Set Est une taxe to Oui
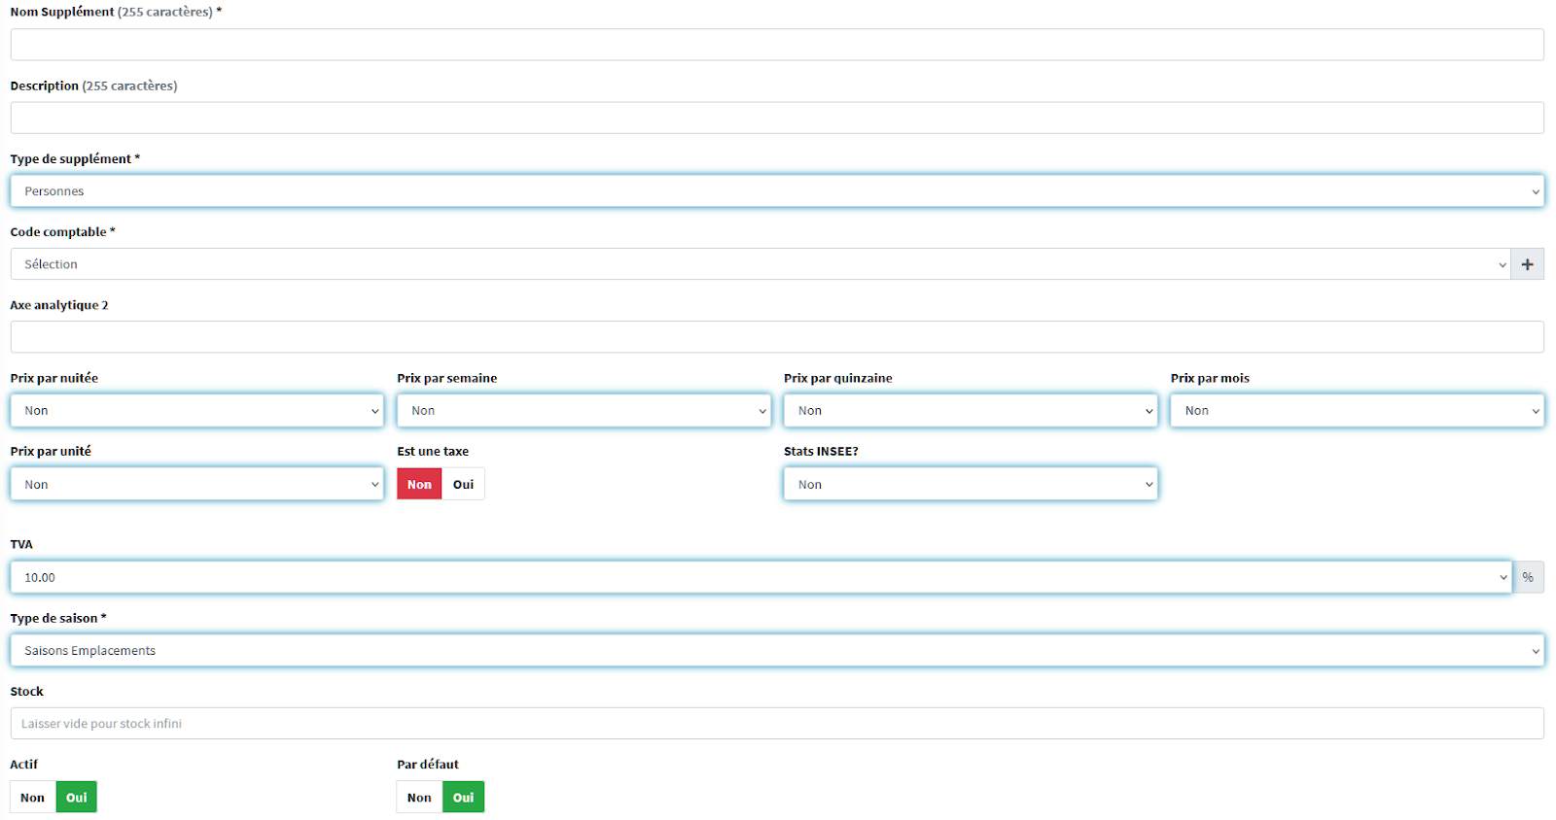The height and width of the screenshot is (820, 1556). tap(463, 484)
